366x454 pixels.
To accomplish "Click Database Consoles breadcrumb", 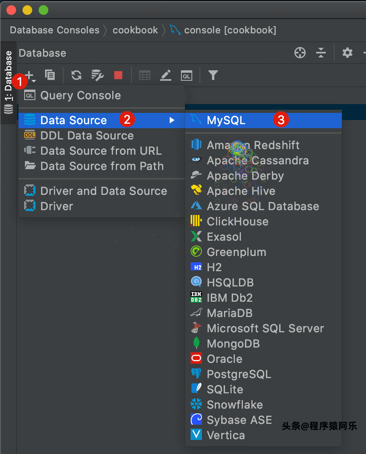I will (54, 30).
